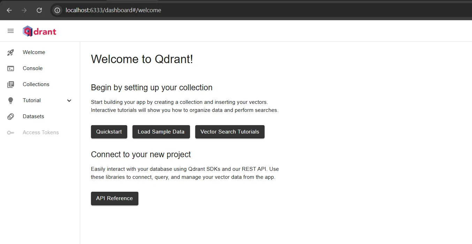Open Vector Search Tutorials button

pos(230,132)
